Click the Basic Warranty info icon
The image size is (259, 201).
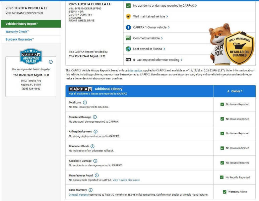point(90,190)
